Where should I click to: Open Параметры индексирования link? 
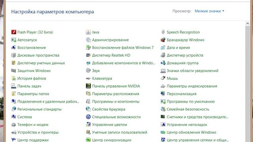coord(192,86)
